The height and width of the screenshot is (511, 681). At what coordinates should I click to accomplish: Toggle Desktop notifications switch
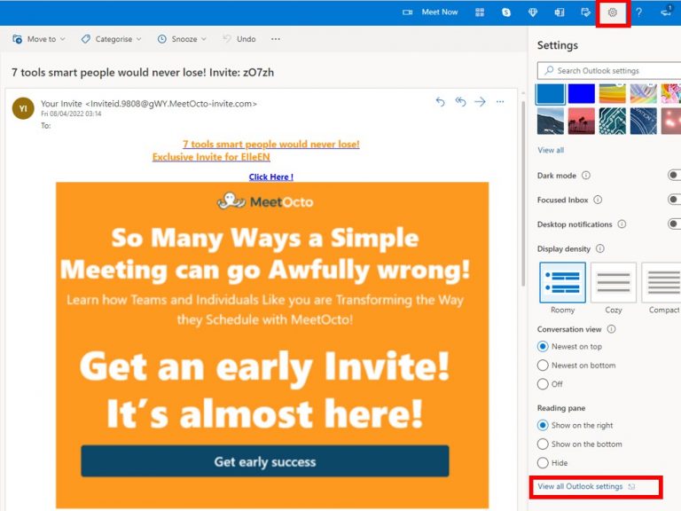(x=674, y=224)
